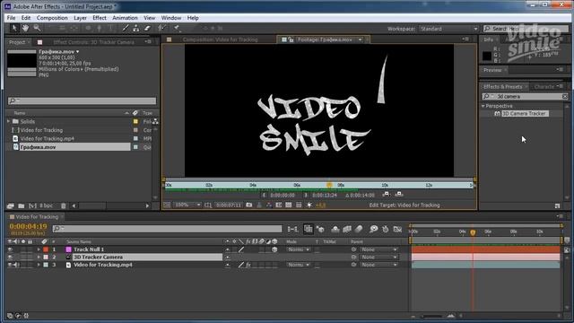The width and height of the screenshot is (574, 323).
Task: Open the Graph Editor icon in timeline
Action: click(x=397, y=230)
